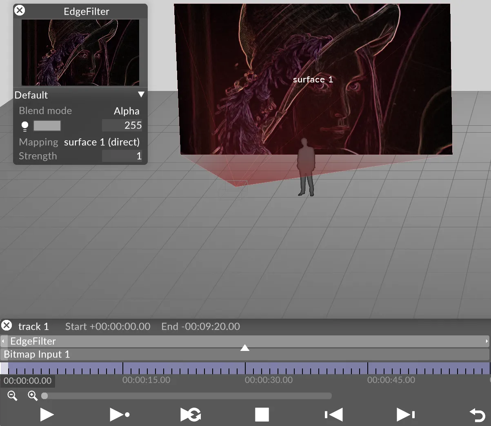Image resolution: width=491 pixels, height=426 pixels.
Task: Click the grey brightness colour swatch
Action: (47, 126)
